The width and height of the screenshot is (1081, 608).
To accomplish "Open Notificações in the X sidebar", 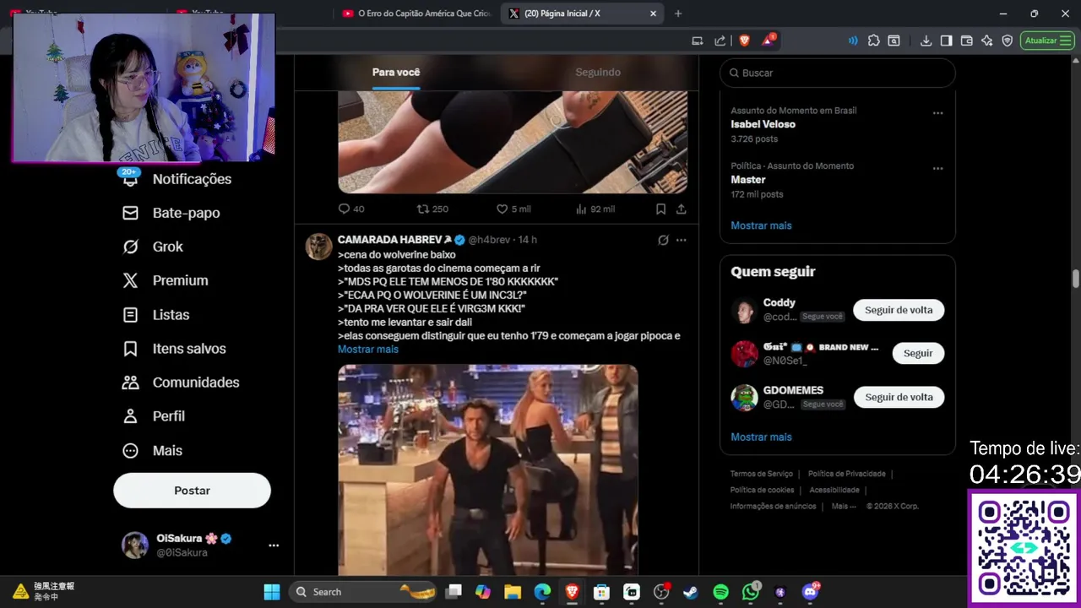I will [x=192, y=179].
